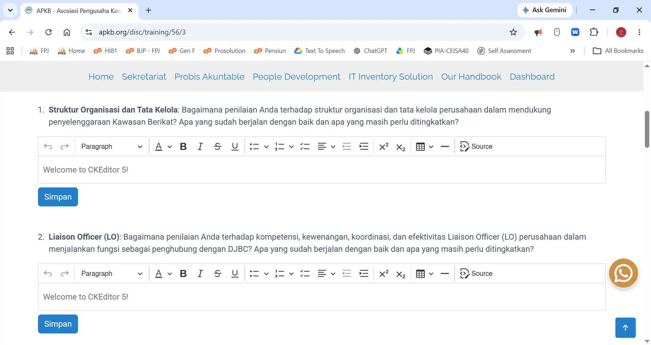Apply superscript in question 2 editor
Screen dimensions: 651x345
coord(384,273)
